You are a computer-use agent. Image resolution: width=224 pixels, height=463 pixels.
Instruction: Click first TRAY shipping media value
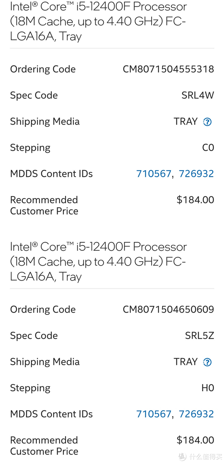coord(186,122)
